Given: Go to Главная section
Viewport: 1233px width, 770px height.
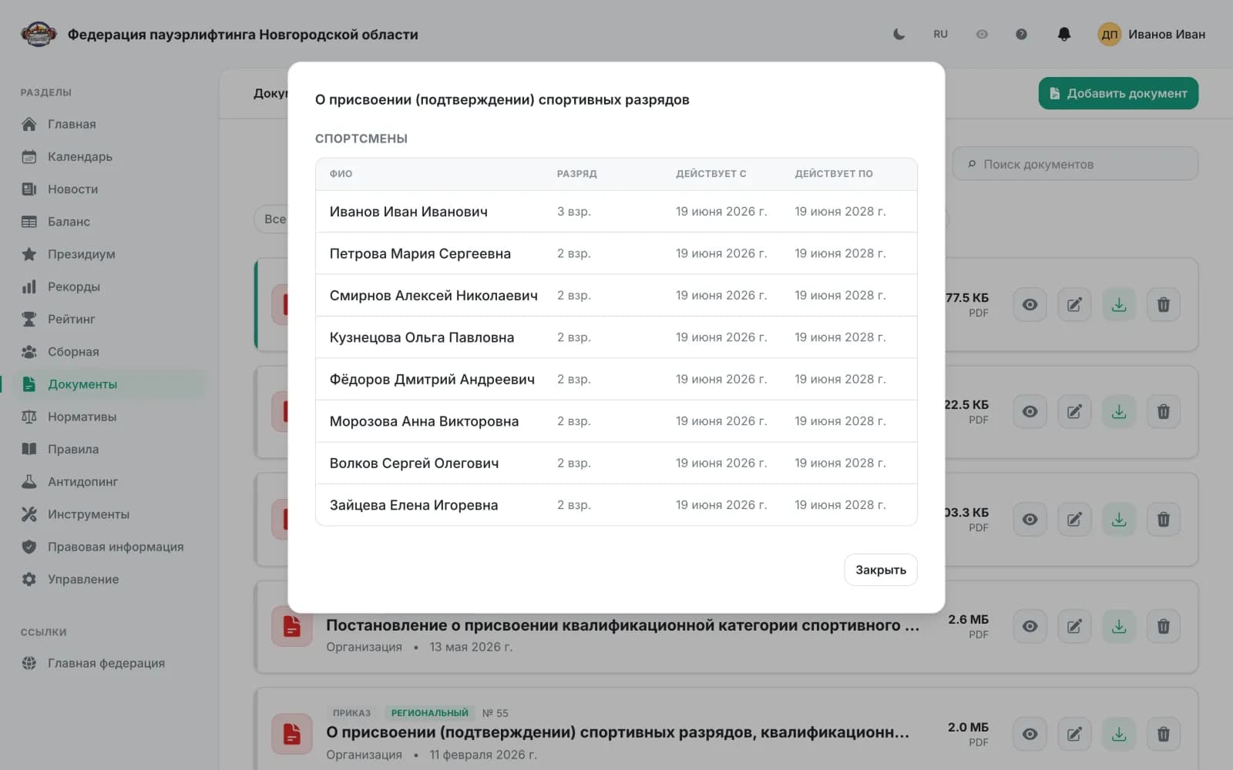Looking at the screenshot, I should (x=72, y=124).
